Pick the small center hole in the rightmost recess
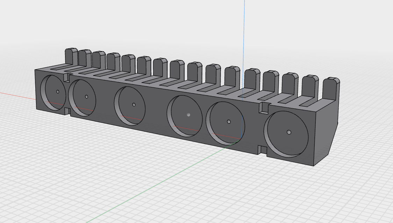 289,132
